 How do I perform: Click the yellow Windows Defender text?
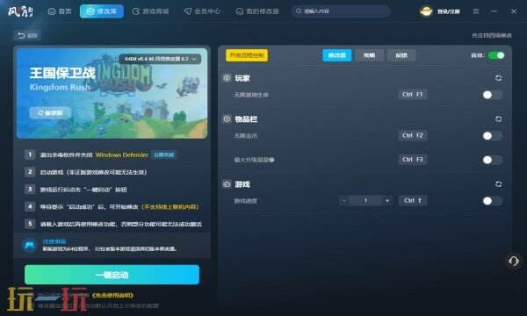point(122,154)
